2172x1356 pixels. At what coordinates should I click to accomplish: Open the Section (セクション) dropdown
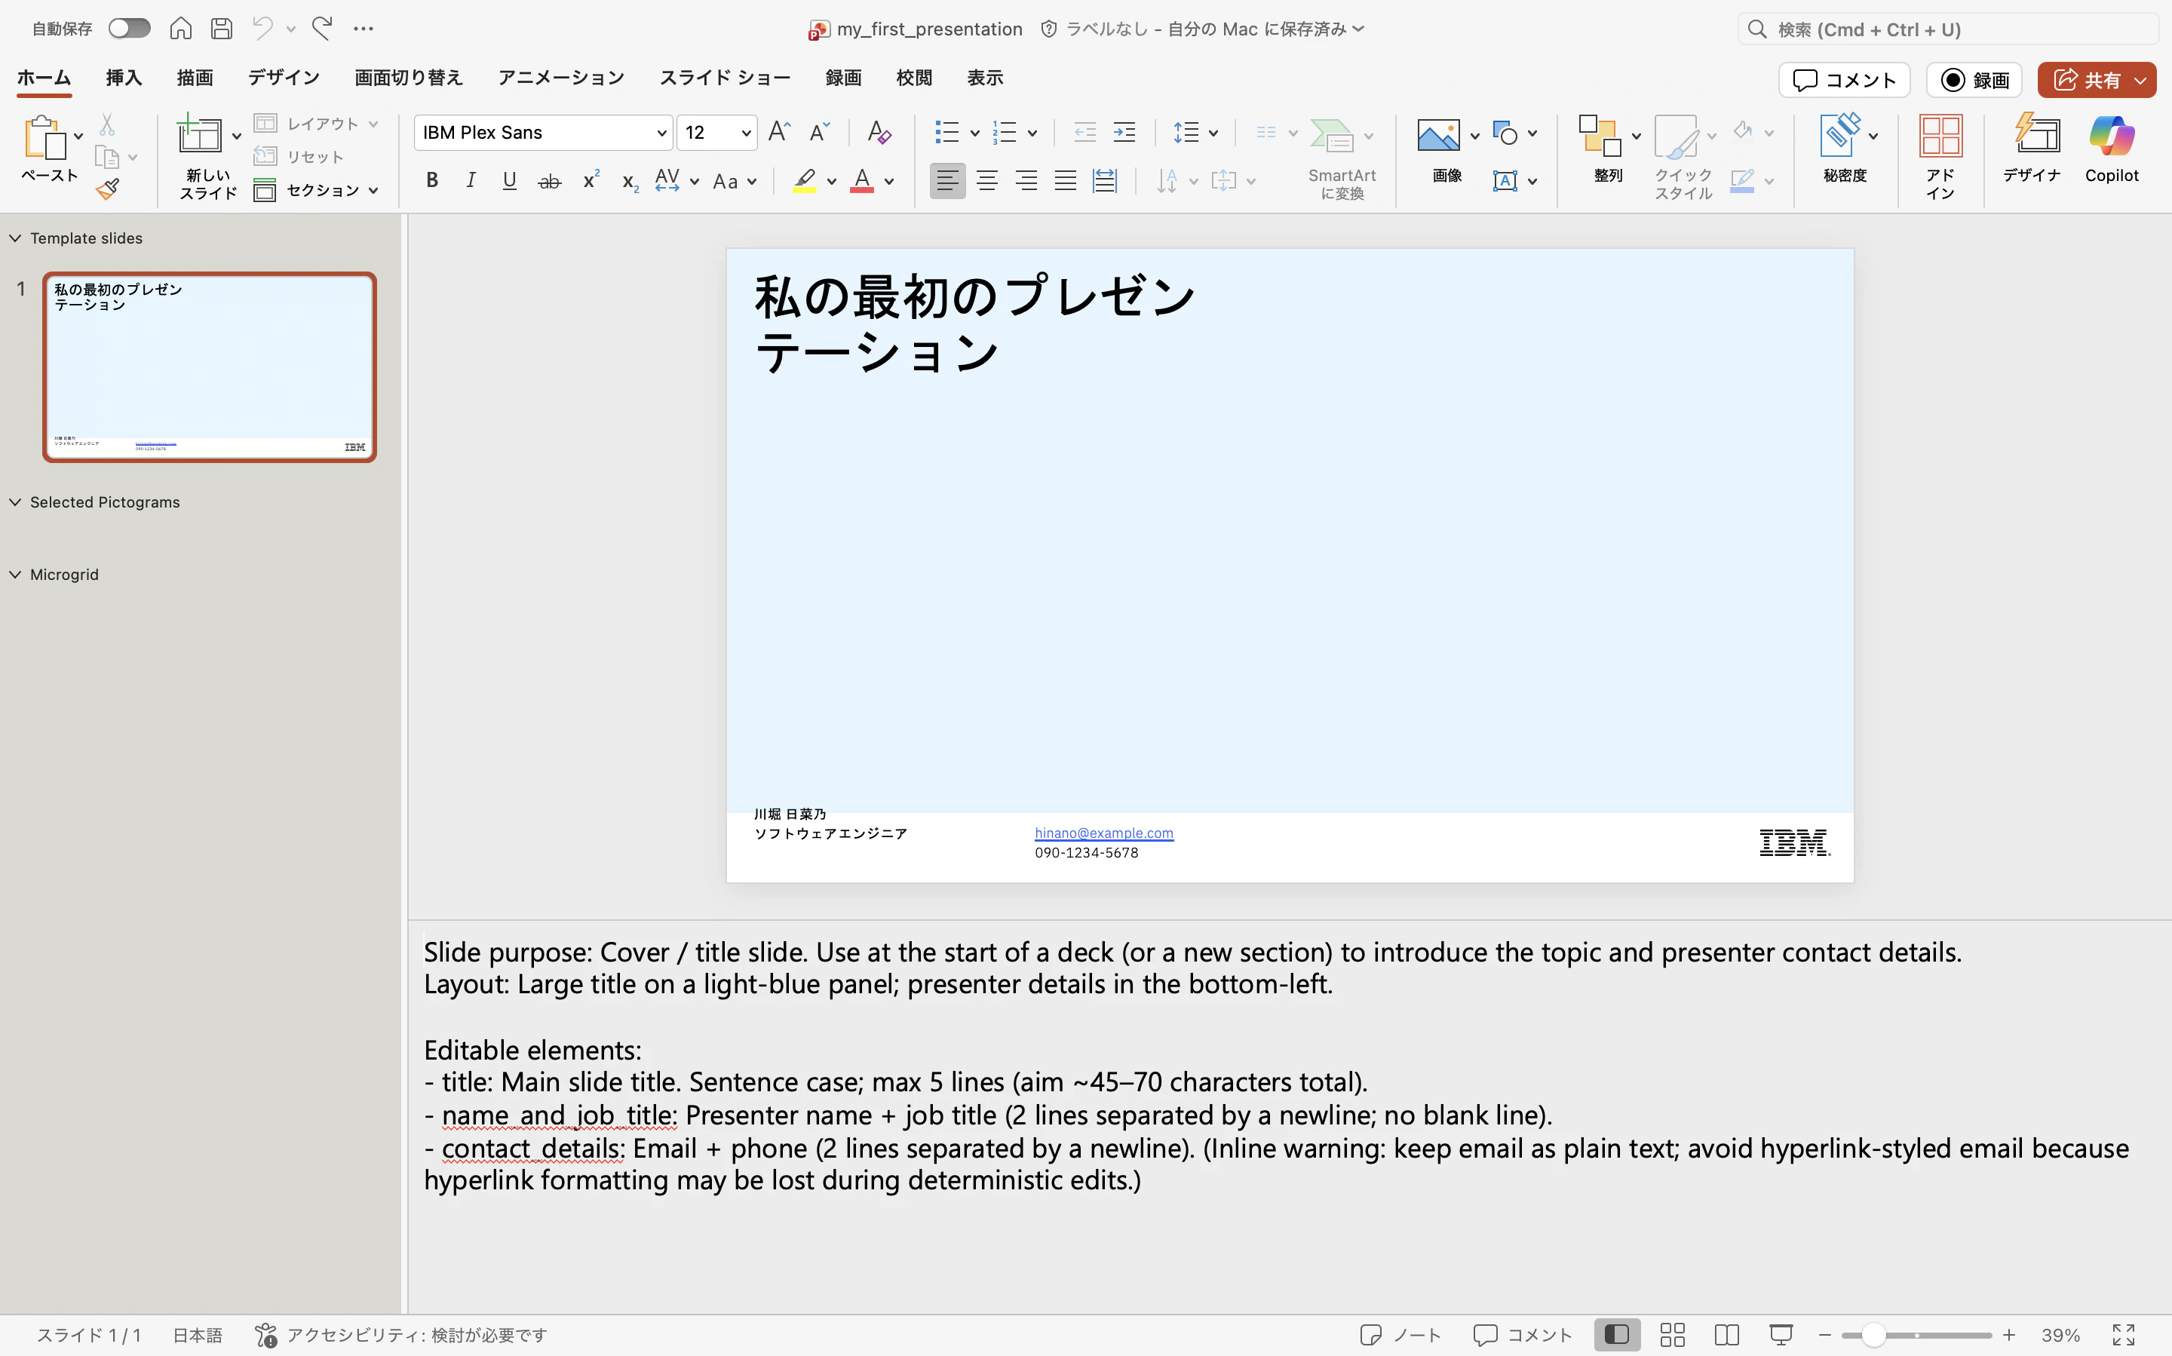(317, 190)
